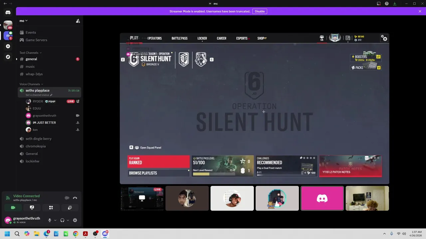Click the LOCKER tab in the streamed game
This screenshot has height=239, width=426.
[202, 38]
